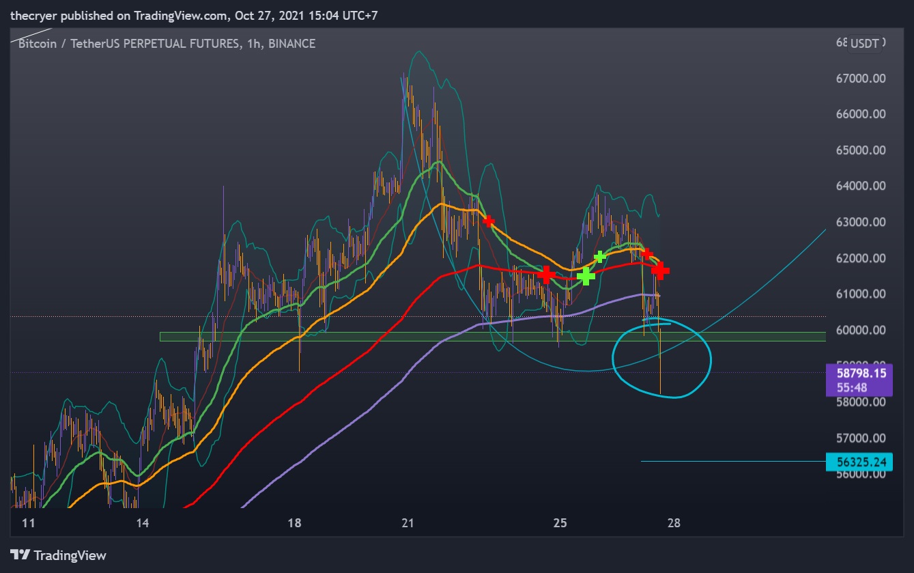
Task: Click the purple current price label 58798.15
Action: pos(859,373)
